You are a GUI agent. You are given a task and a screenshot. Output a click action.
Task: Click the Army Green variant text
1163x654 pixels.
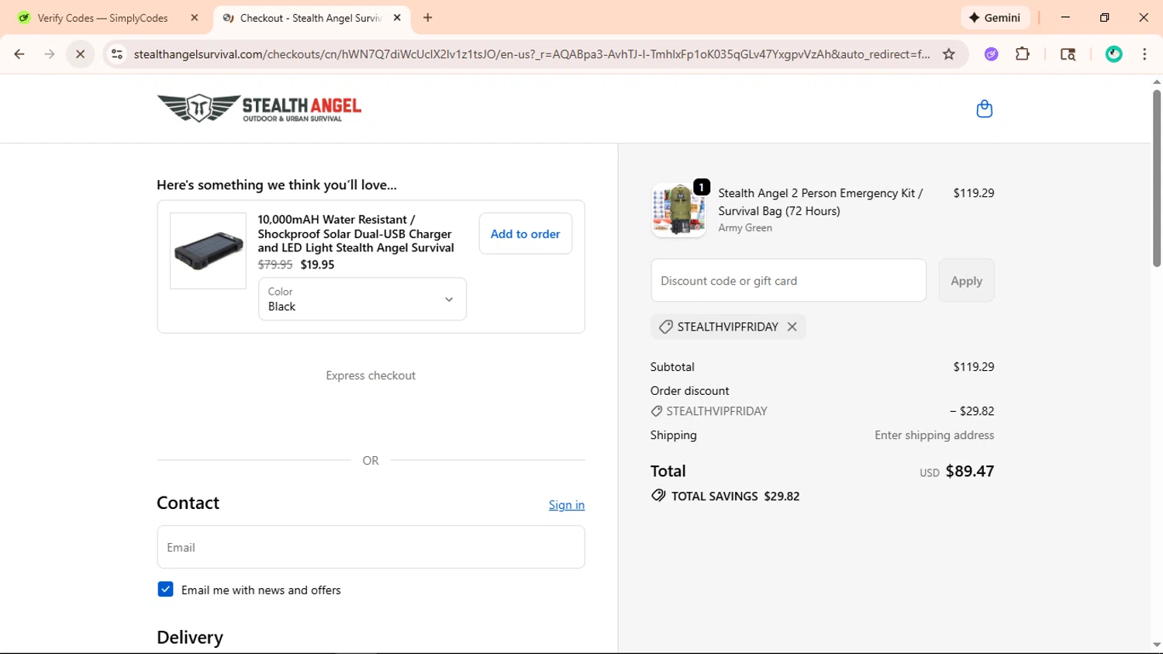(x=745, y=228)
